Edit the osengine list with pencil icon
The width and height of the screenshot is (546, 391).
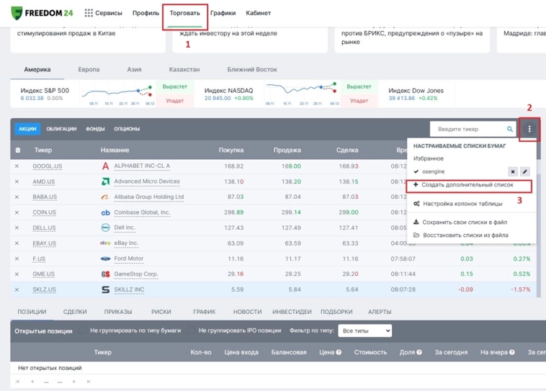(x=525, y=171)
